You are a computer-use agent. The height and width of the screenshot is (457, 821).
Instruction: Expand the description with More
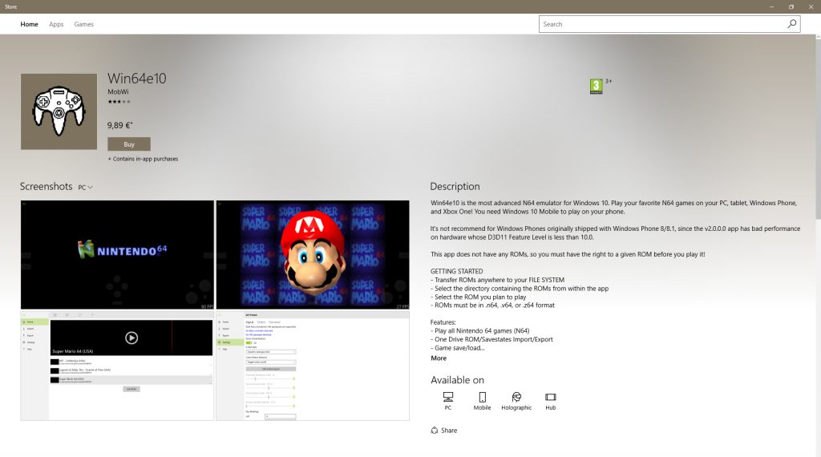pos(439,358)
